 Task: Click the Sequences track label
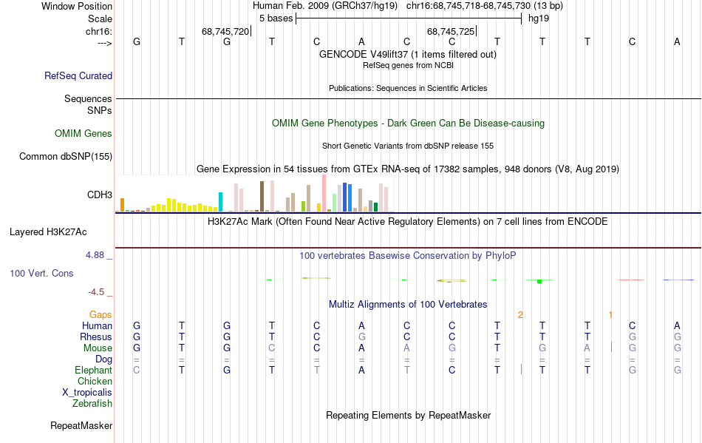coord(88,98)
